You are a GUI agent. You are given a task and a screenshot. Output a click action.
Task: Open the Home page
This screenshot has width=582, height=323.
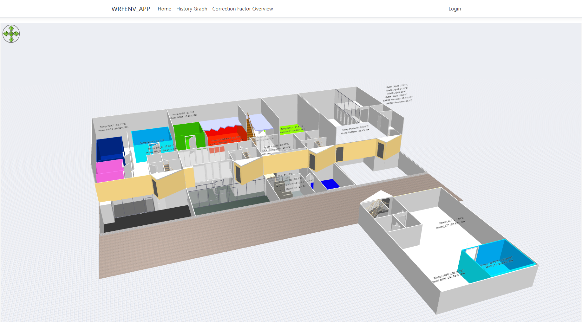click(x=164, y=9)
